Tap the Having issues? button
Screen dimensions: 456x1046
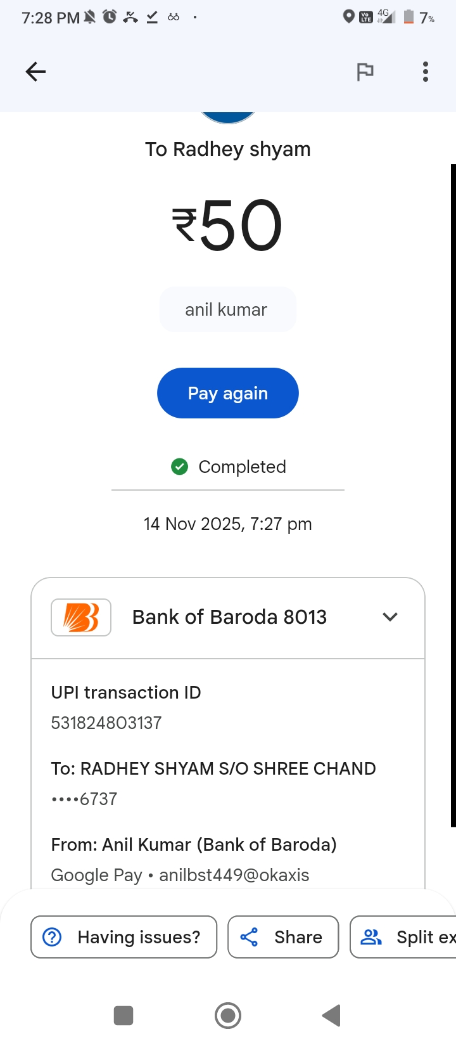point(124,937)
